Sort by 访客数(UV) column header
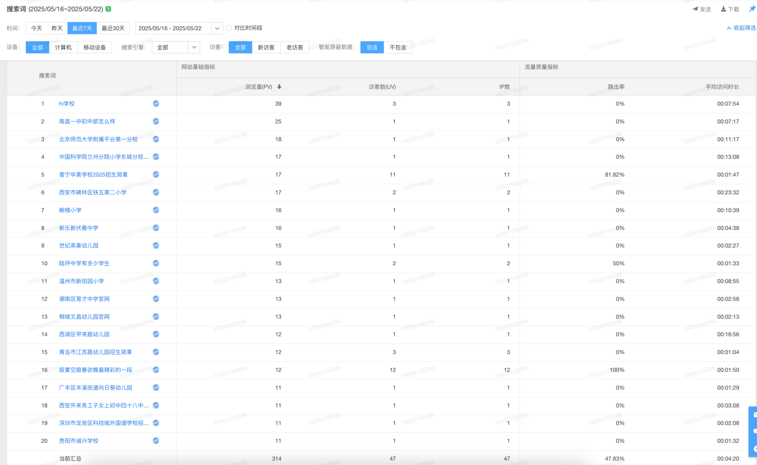757x465 pixels. coord(382,87)
